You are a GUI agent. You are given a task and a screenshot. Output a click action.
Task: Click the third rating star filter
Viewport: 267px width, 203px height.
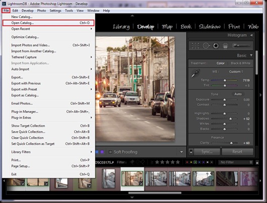coord(167,162)
